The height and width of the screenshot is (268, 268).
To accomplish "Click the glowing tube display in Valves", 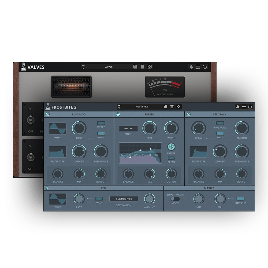I will pyautogui.click(x=72, y=87).
